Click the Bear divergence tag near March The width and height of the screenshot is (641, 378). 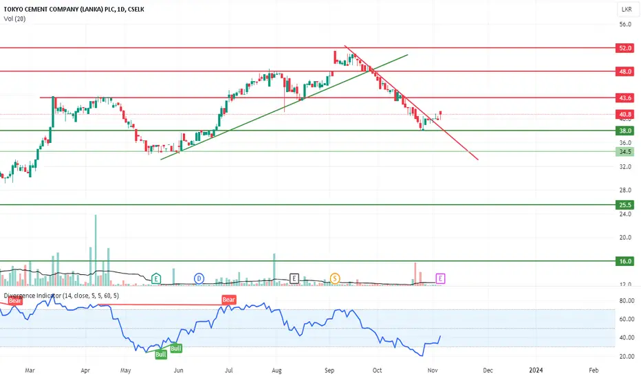click(14, 301)
